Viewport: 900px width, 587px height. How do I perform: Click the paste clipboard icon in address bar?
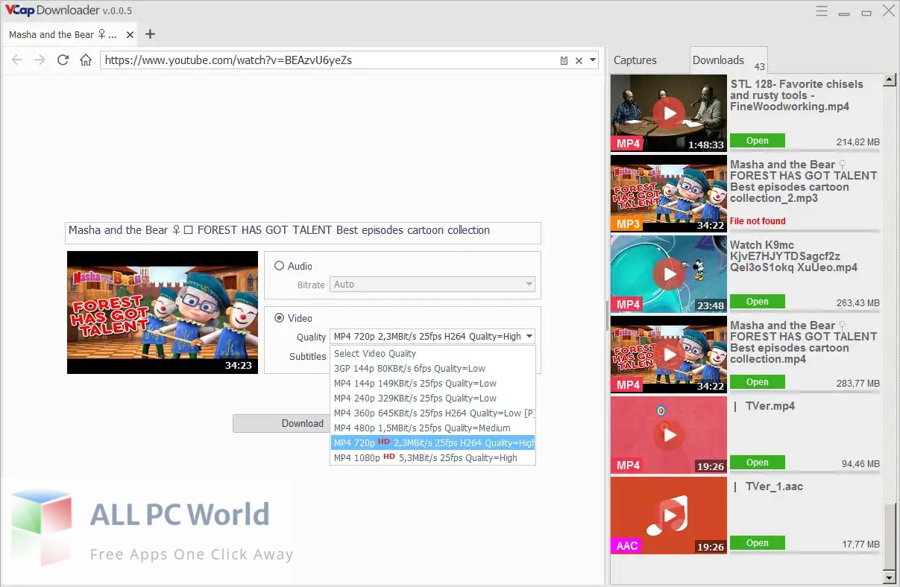pos(564,60)
